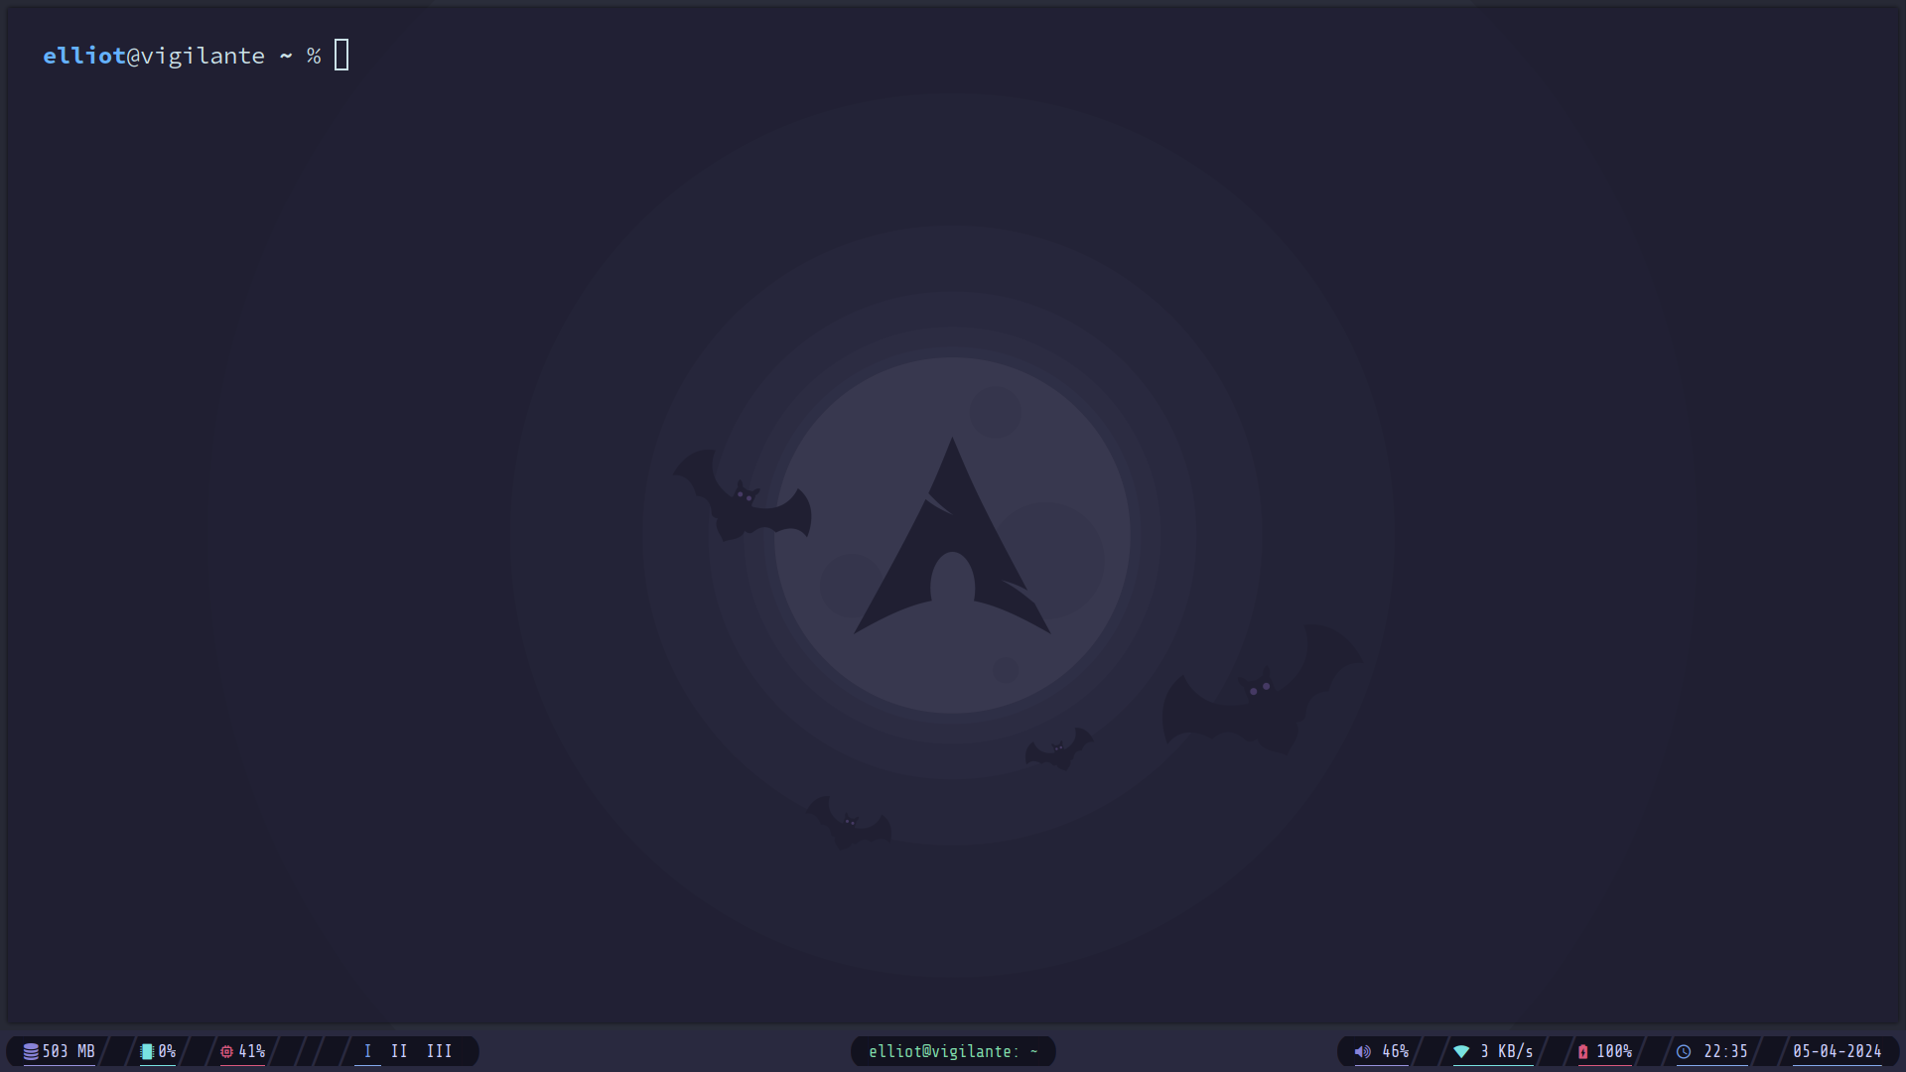
Task: Click the clock icon in the bar
Action: [1684, 1051]
